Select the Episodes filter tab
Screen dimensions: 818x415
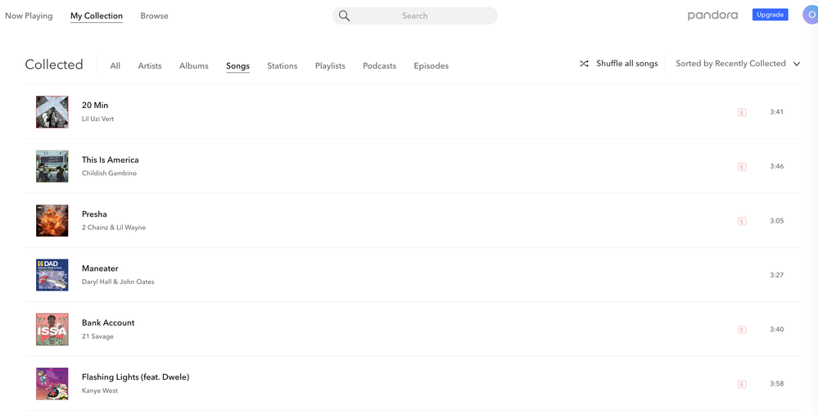431,65
